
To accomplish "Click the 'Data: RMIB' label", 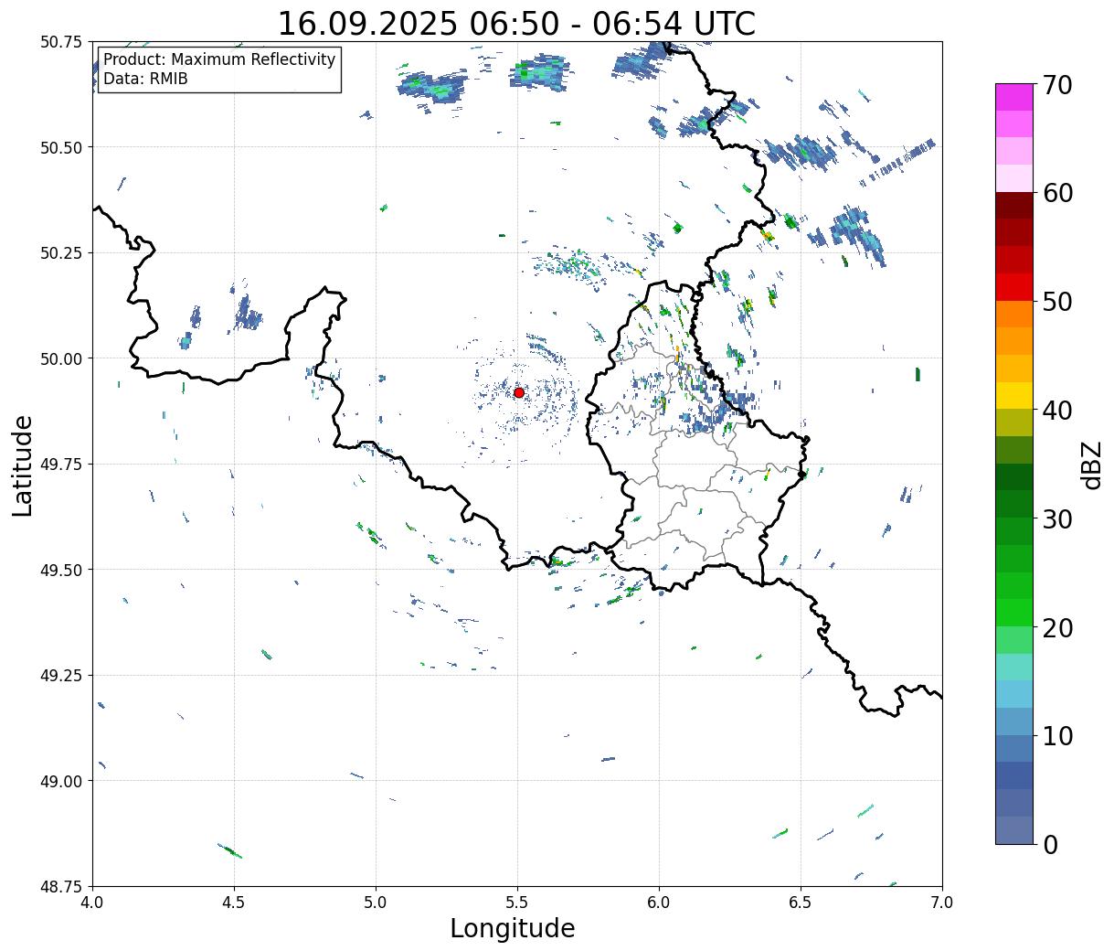I will [145, 80].
